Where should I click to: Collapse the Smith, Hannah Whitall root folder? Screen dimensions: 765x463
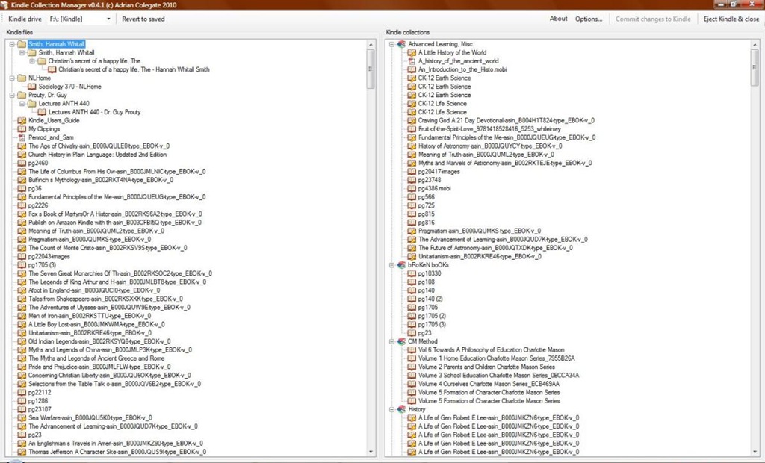[x=12, y=44]
